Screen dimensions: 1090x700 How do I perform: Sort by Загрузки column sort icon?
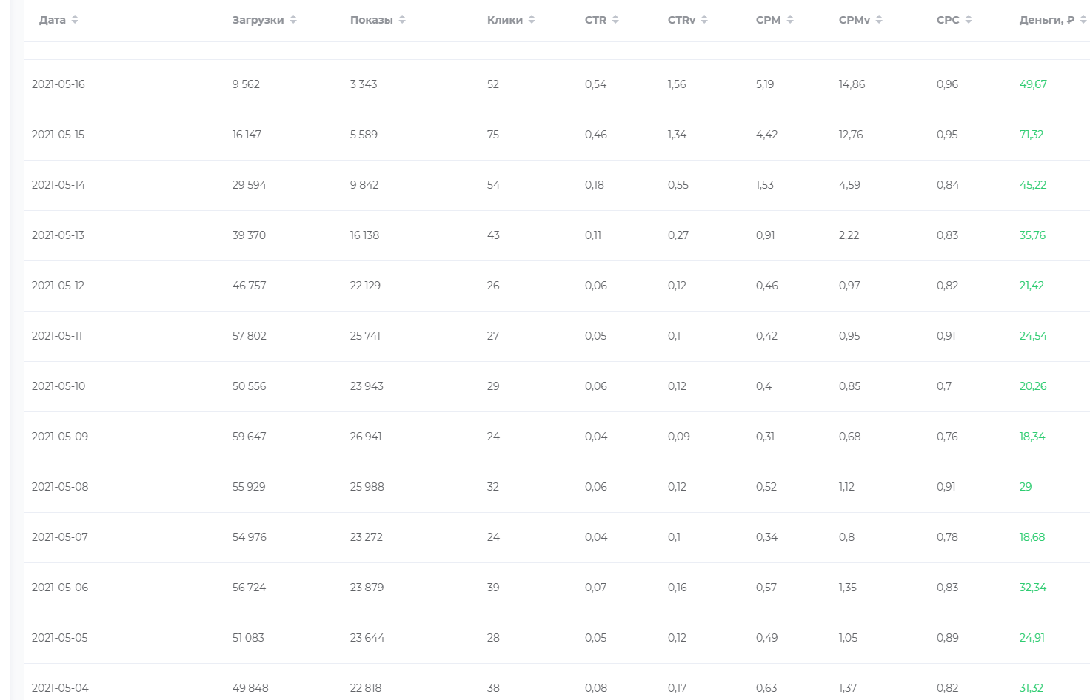click(x=293, y=20)
